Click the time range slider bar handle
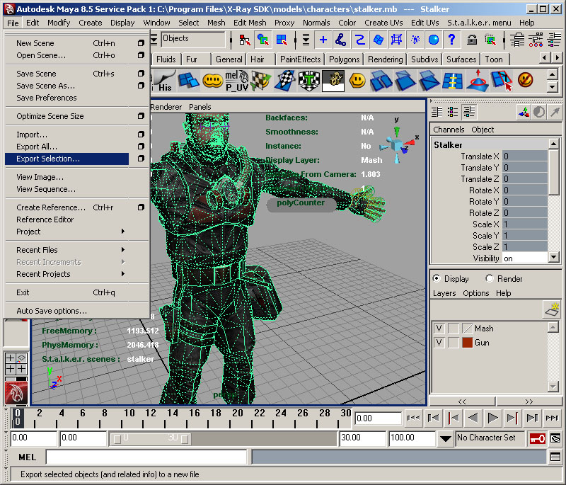Viewport: 566px width, 485px height. [151, 439]
